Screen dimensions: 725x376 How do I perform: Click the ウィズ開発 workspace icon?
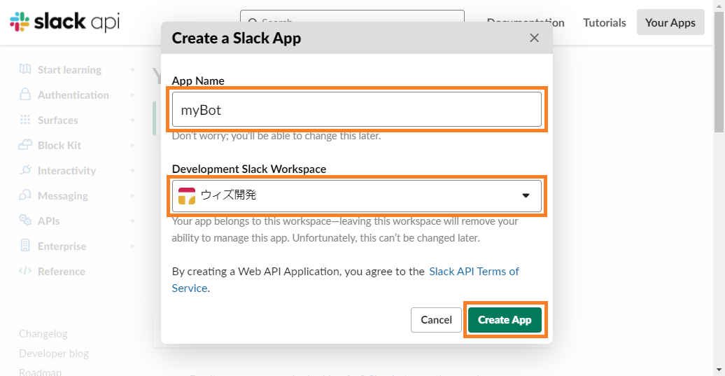point(187,195)
